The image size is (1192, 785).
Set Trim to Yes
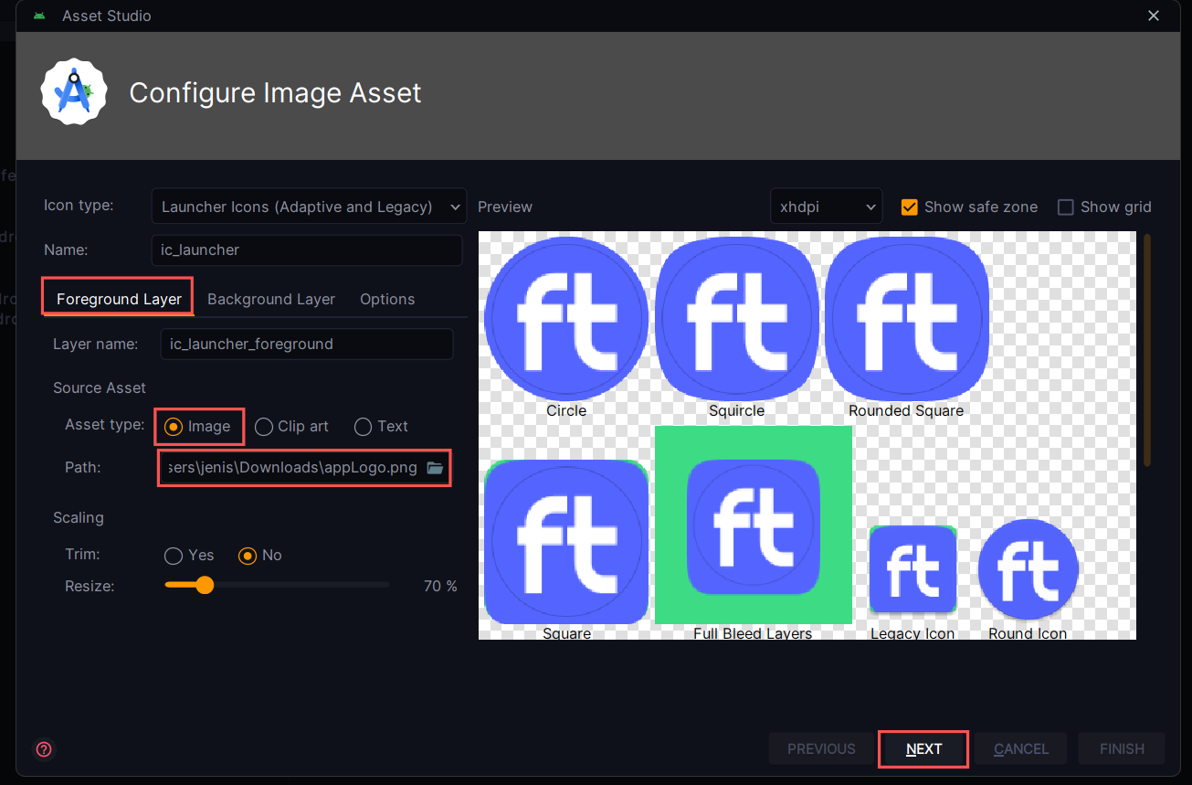174,556
